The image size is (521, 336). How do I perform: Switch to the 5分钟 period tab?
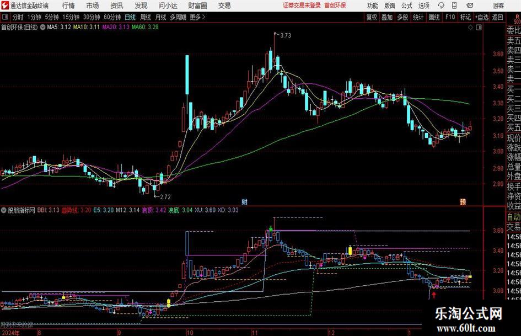coord(52,17)
